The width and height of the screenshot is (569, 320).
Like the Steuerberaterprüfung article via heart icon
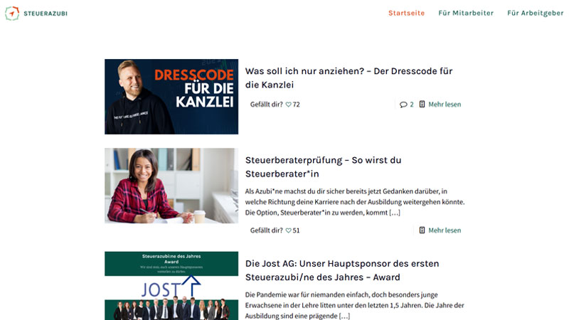(288, 230)
